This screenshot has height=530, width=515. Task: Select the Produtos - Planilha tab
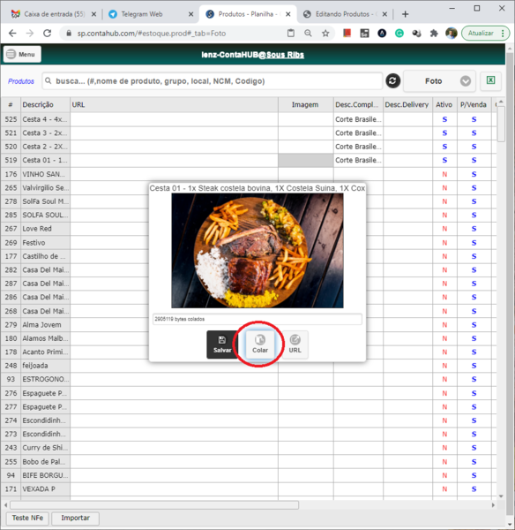[x=246, y=14]
